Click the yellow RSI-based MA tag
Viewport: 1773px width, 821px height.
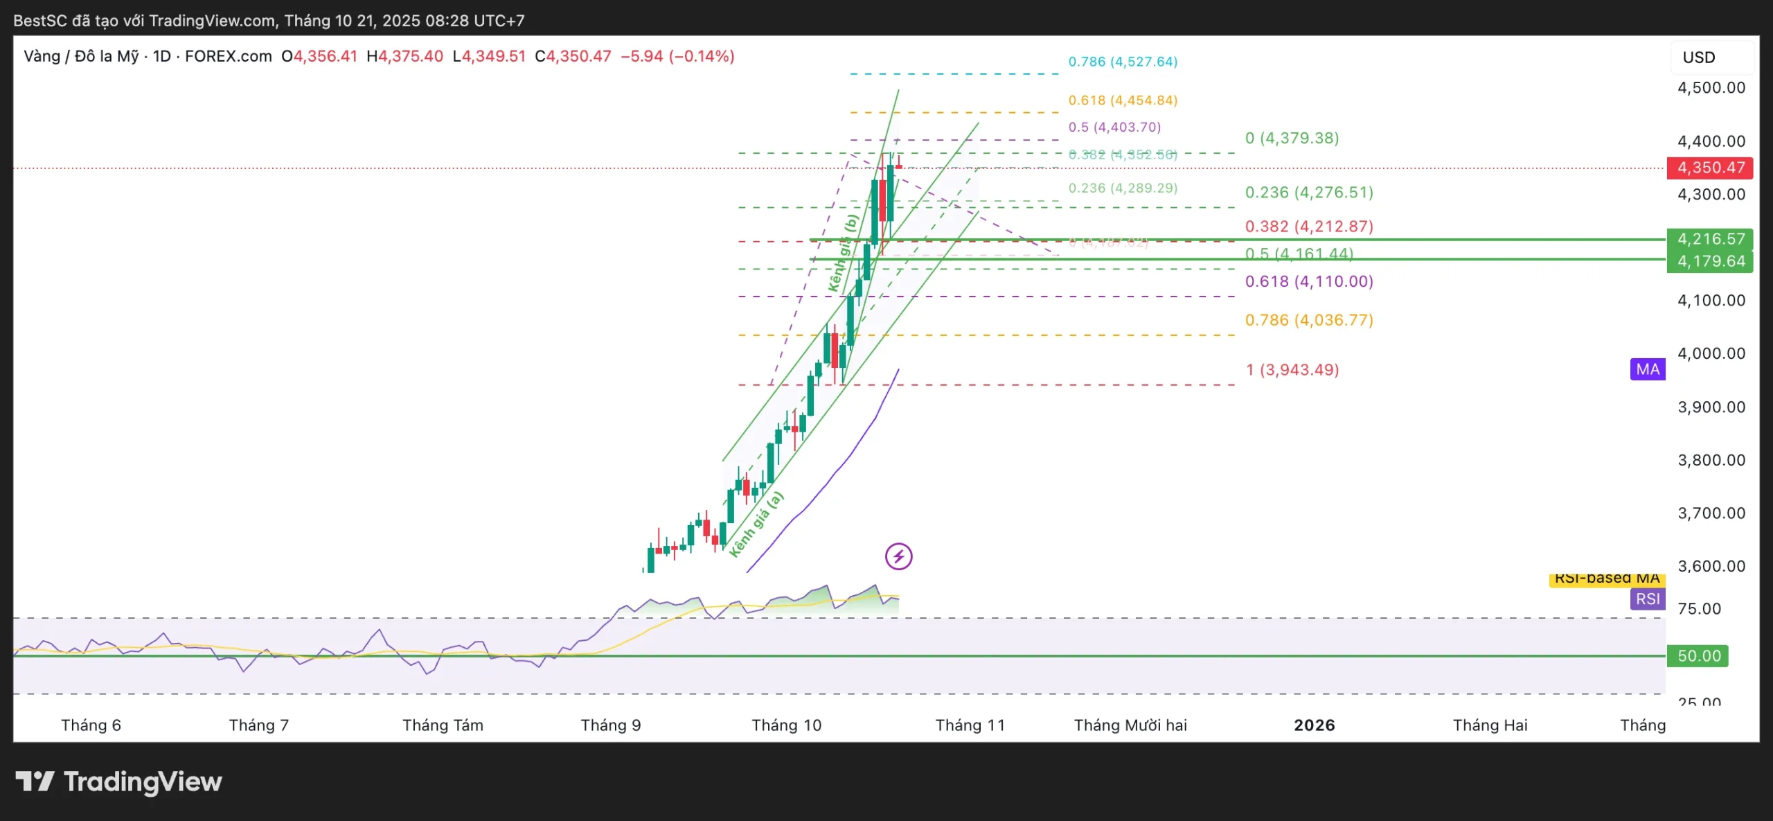point(1607,579)
